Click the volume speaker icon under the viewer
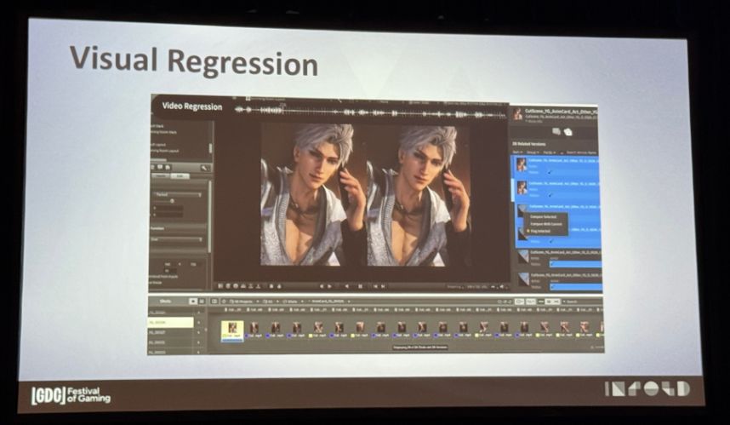The height and width of the screenshot is (425, 730). pyautogui.click(x=501, y=286)
